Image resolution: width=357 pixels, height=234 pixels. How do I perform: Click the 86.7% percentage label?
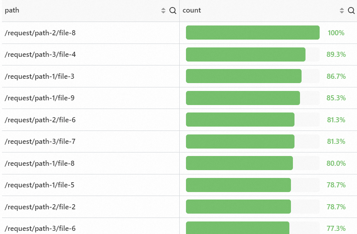coord(336,76)
